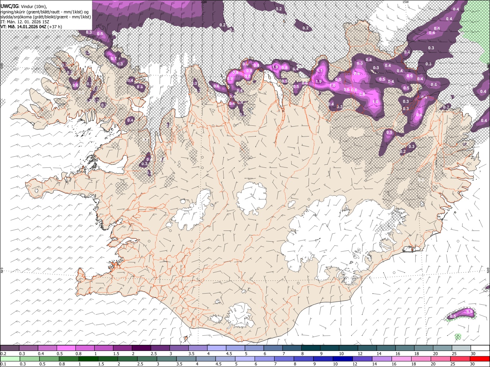Screen dimensions: 490x367
Task: Pick the 2.5–3 swatch in the lower legend bar
Action: [x=147, y=359]
